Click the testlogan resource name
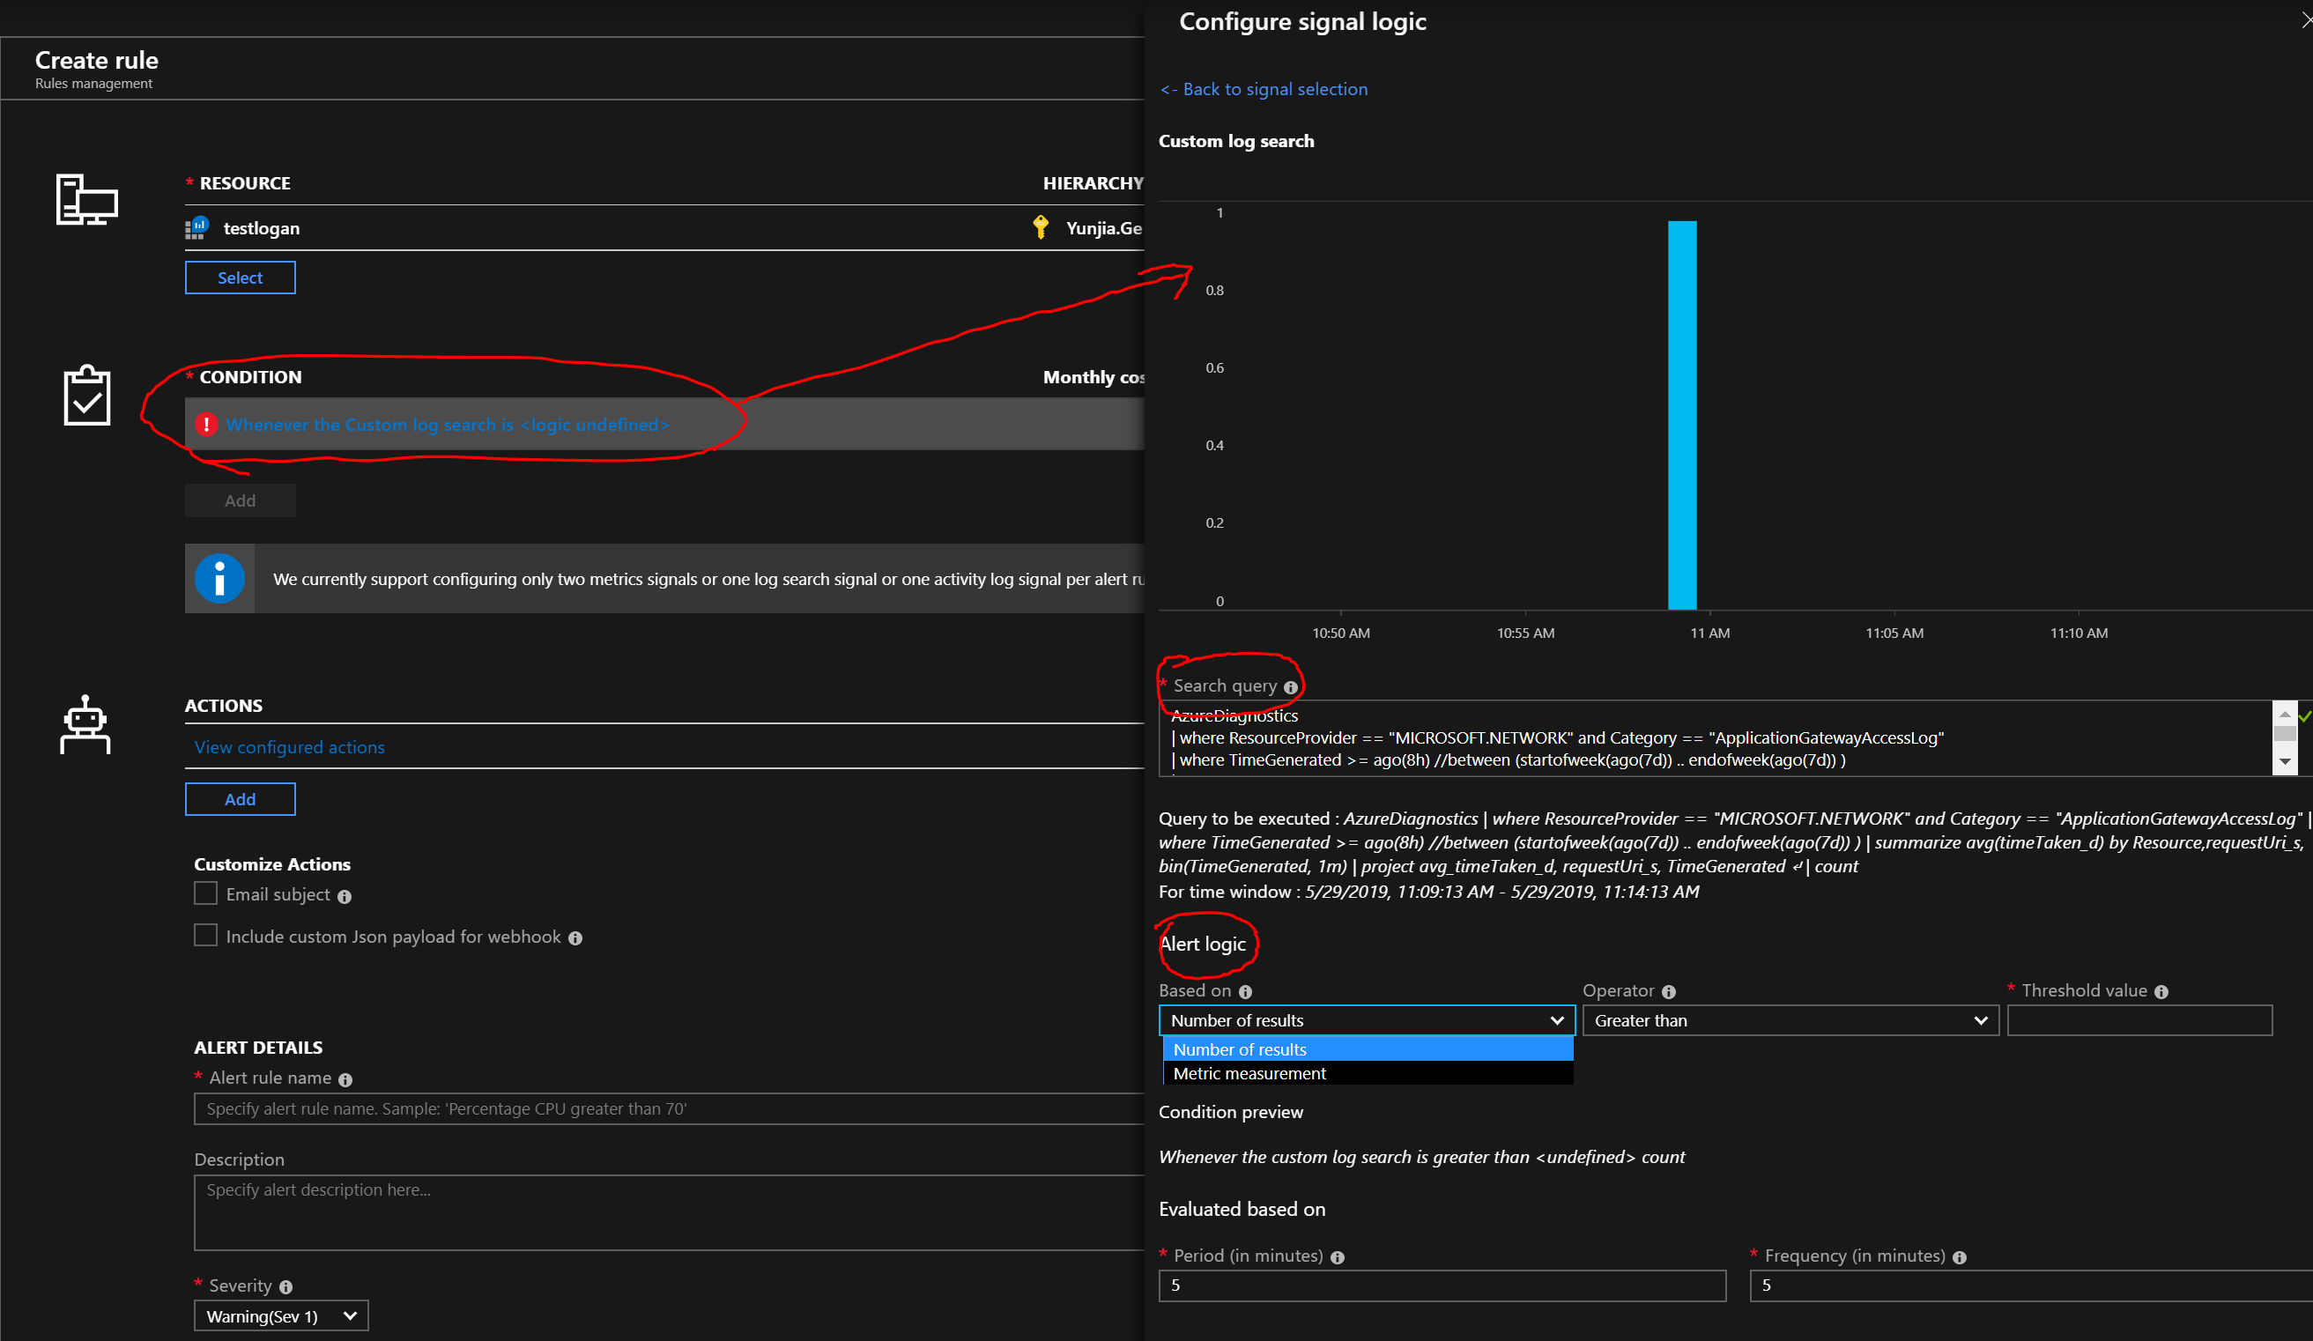 [262, 227]
